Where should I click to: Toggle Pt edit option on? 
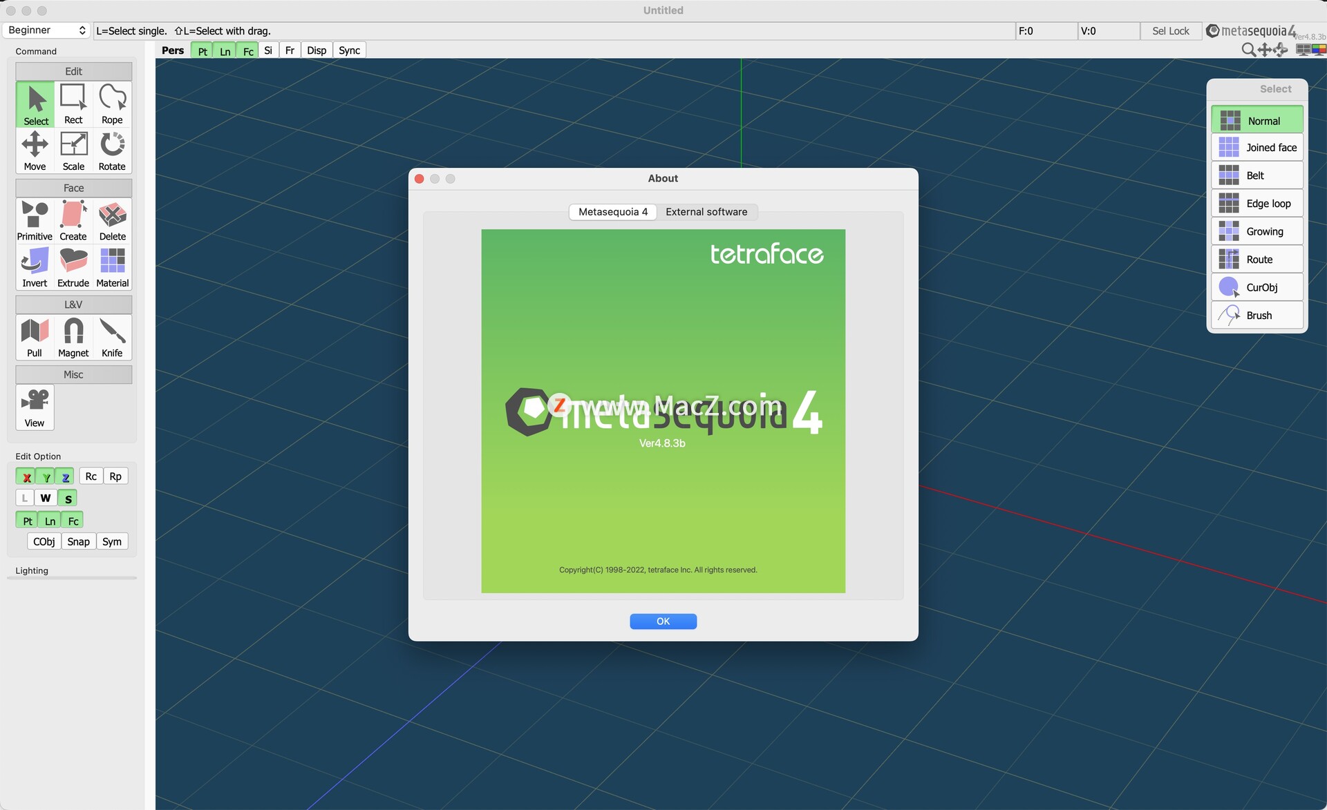pyautogui.click(x=26, y=520)
